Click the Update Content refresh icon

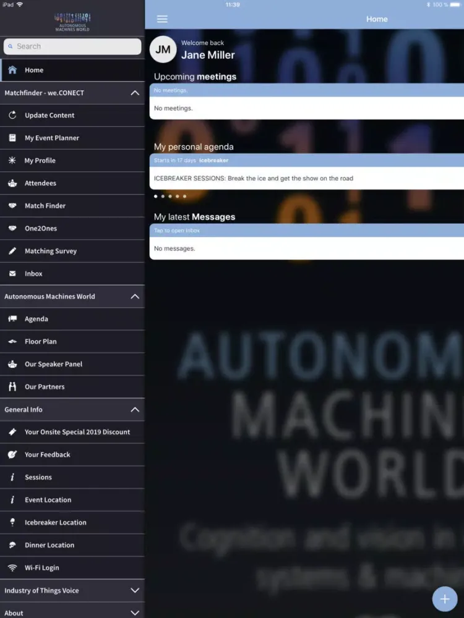(12, 115)
